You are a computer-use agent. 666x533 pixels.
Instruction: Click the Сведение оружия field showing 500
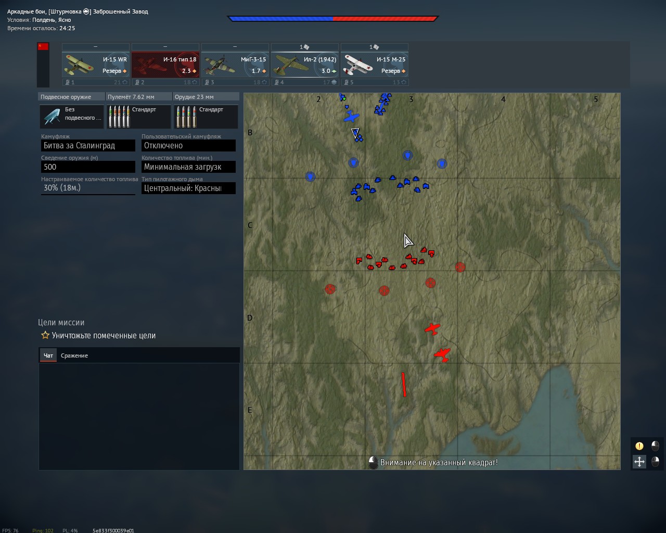pos(88,167)
